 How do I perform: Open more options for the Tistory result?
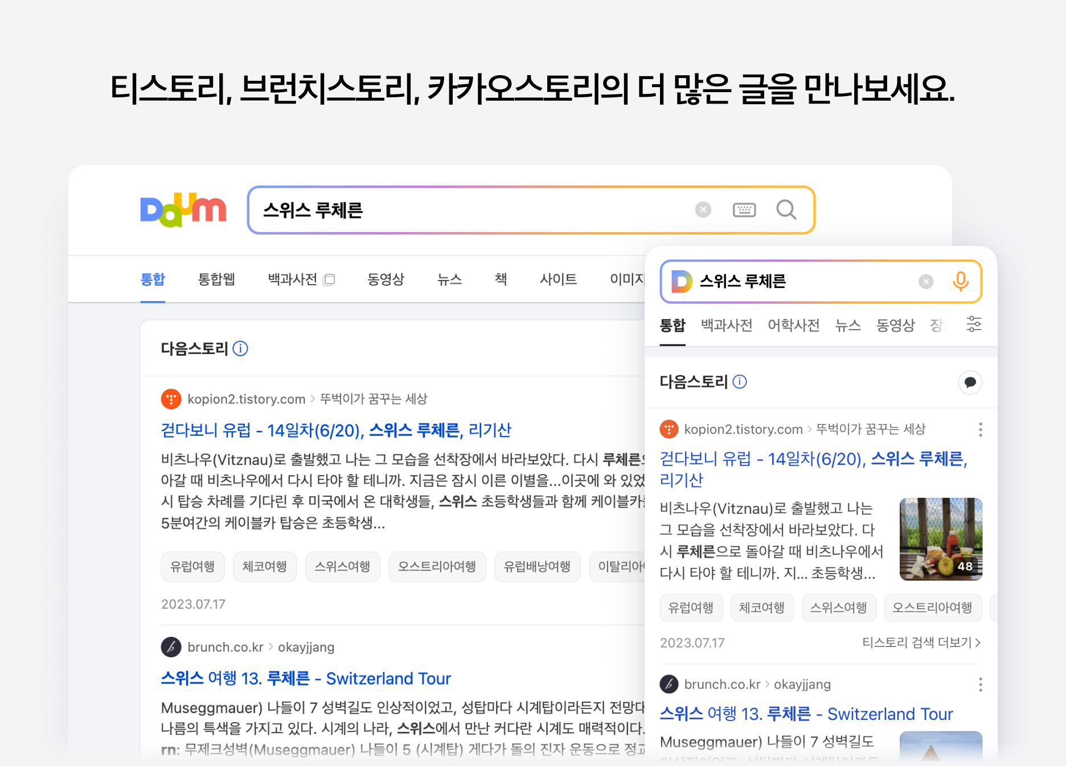(x=980, y=430)
